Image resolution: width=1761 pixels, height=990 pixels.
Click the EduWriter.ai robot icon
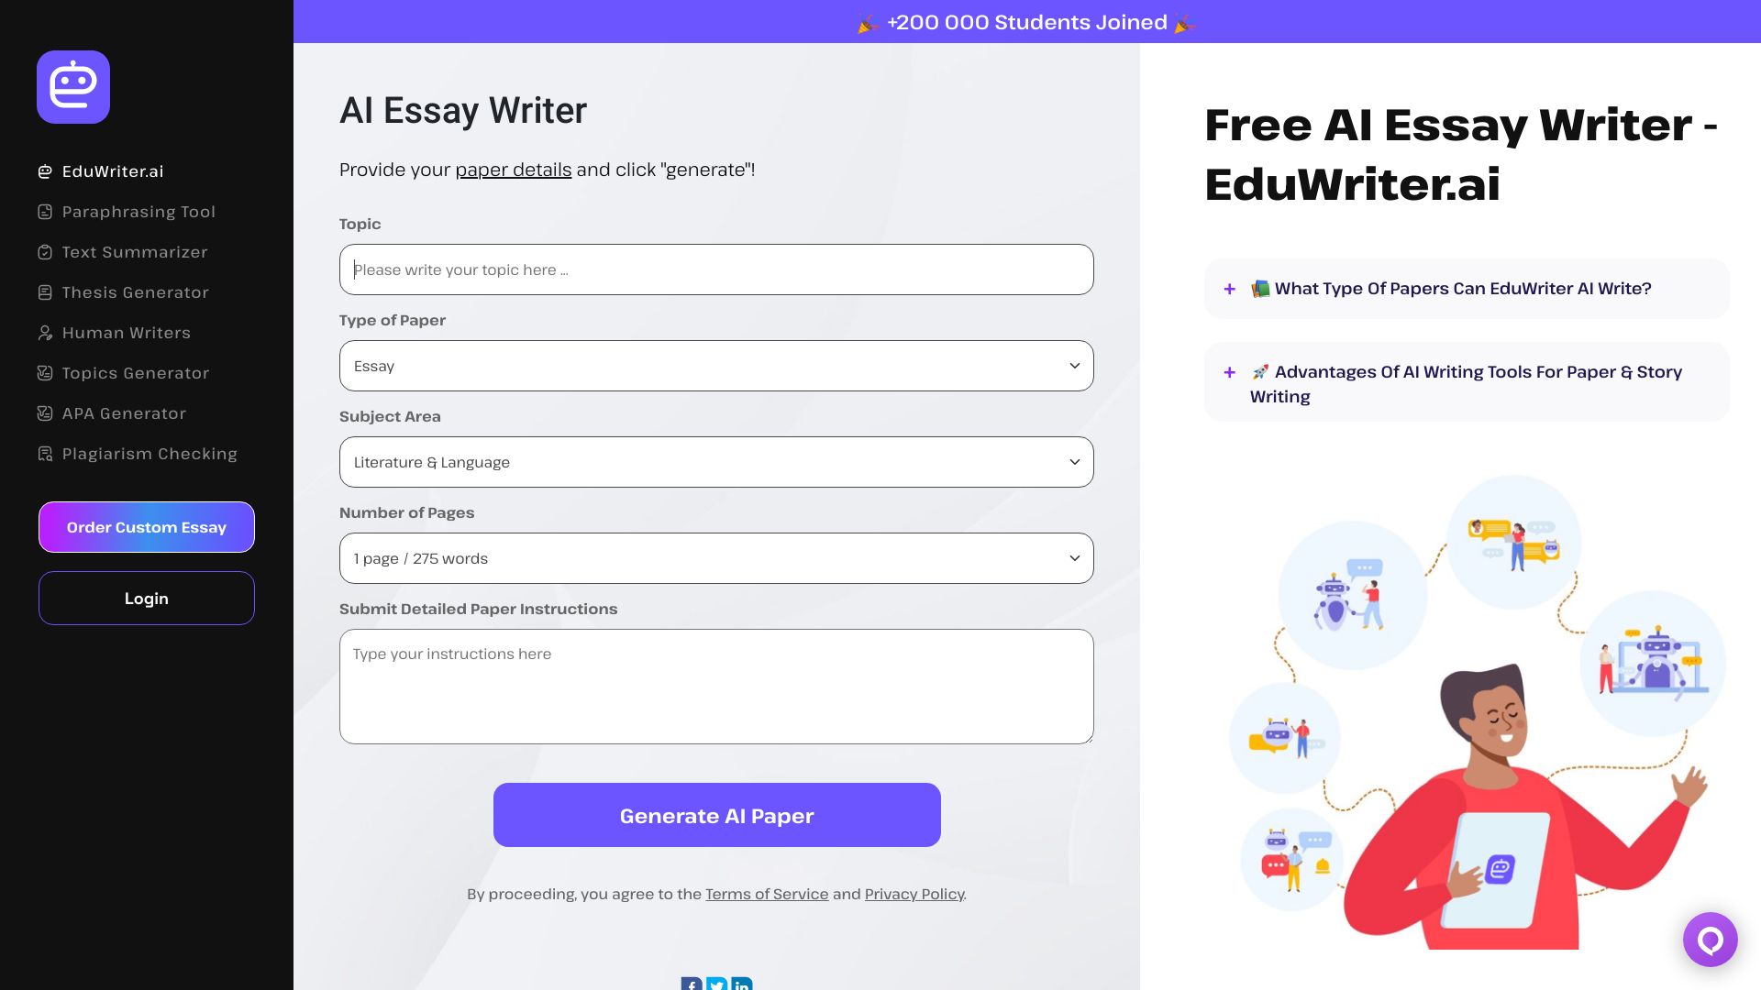[x=73, y=87]
